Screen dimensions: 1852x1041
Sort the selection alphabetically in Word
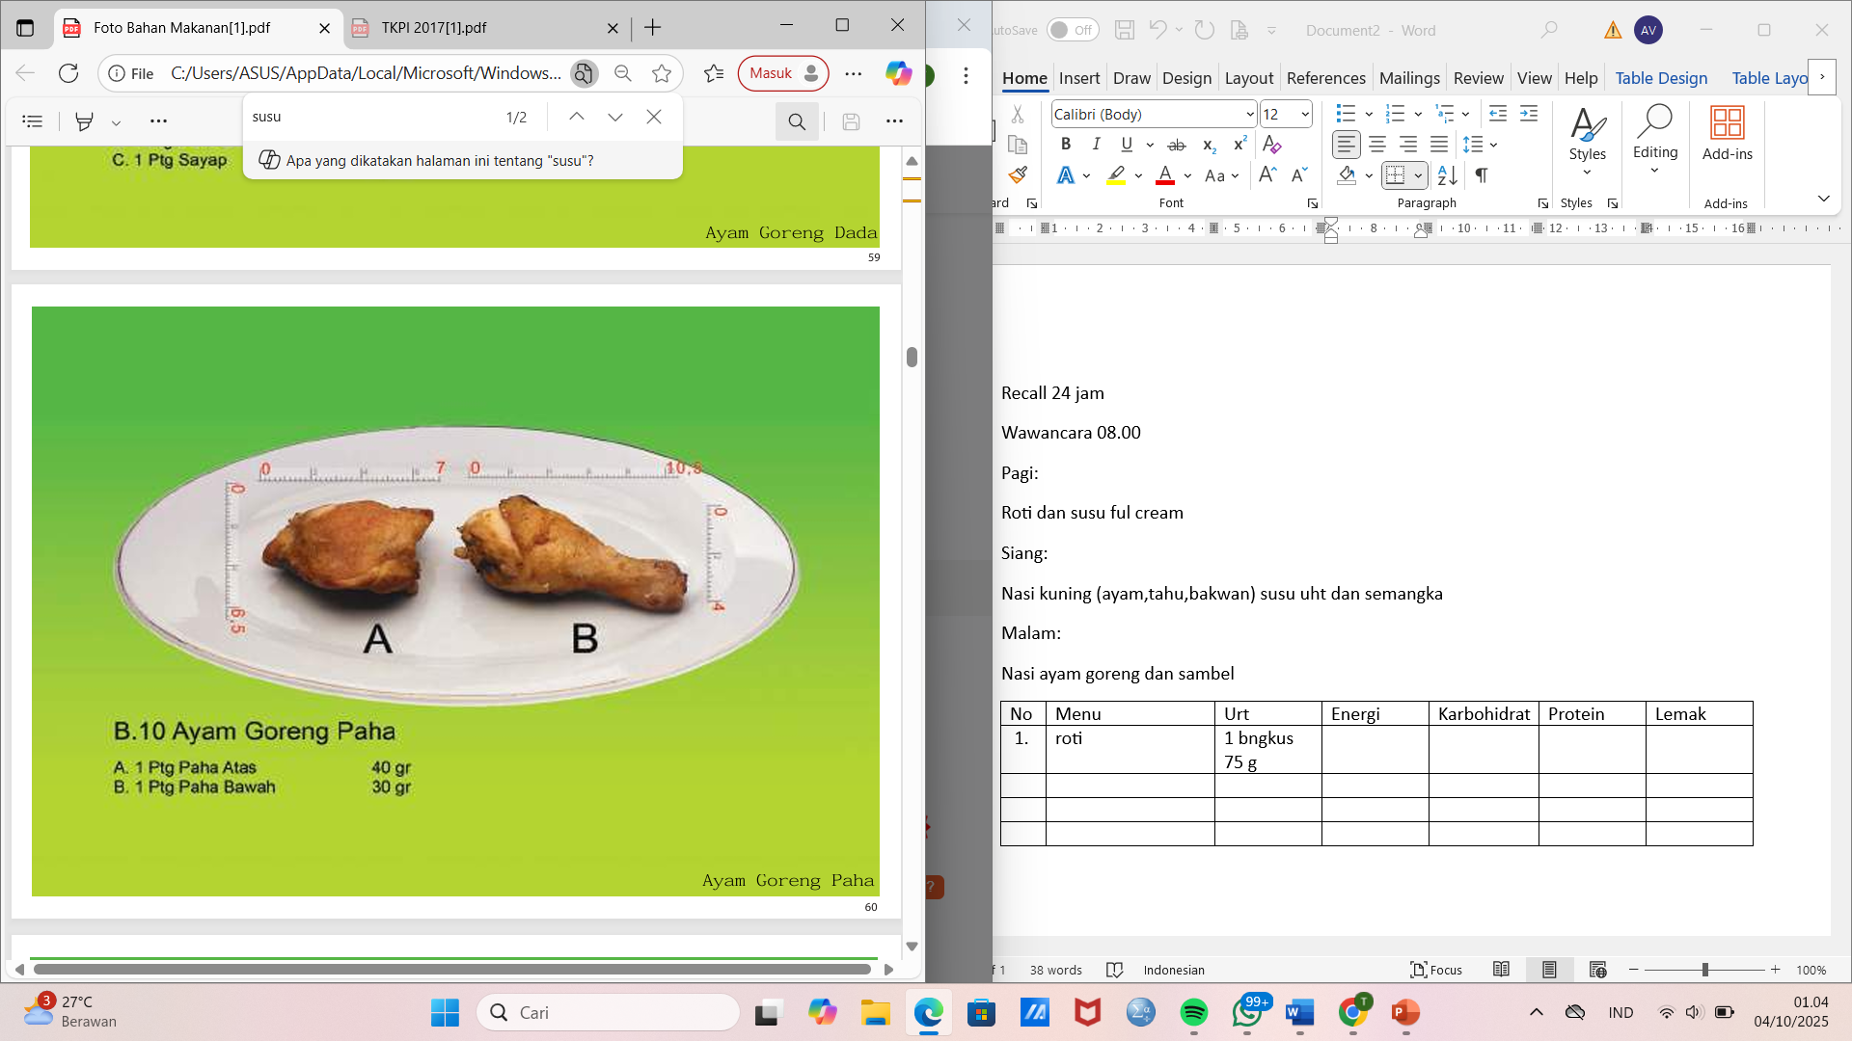(1448, 175)
